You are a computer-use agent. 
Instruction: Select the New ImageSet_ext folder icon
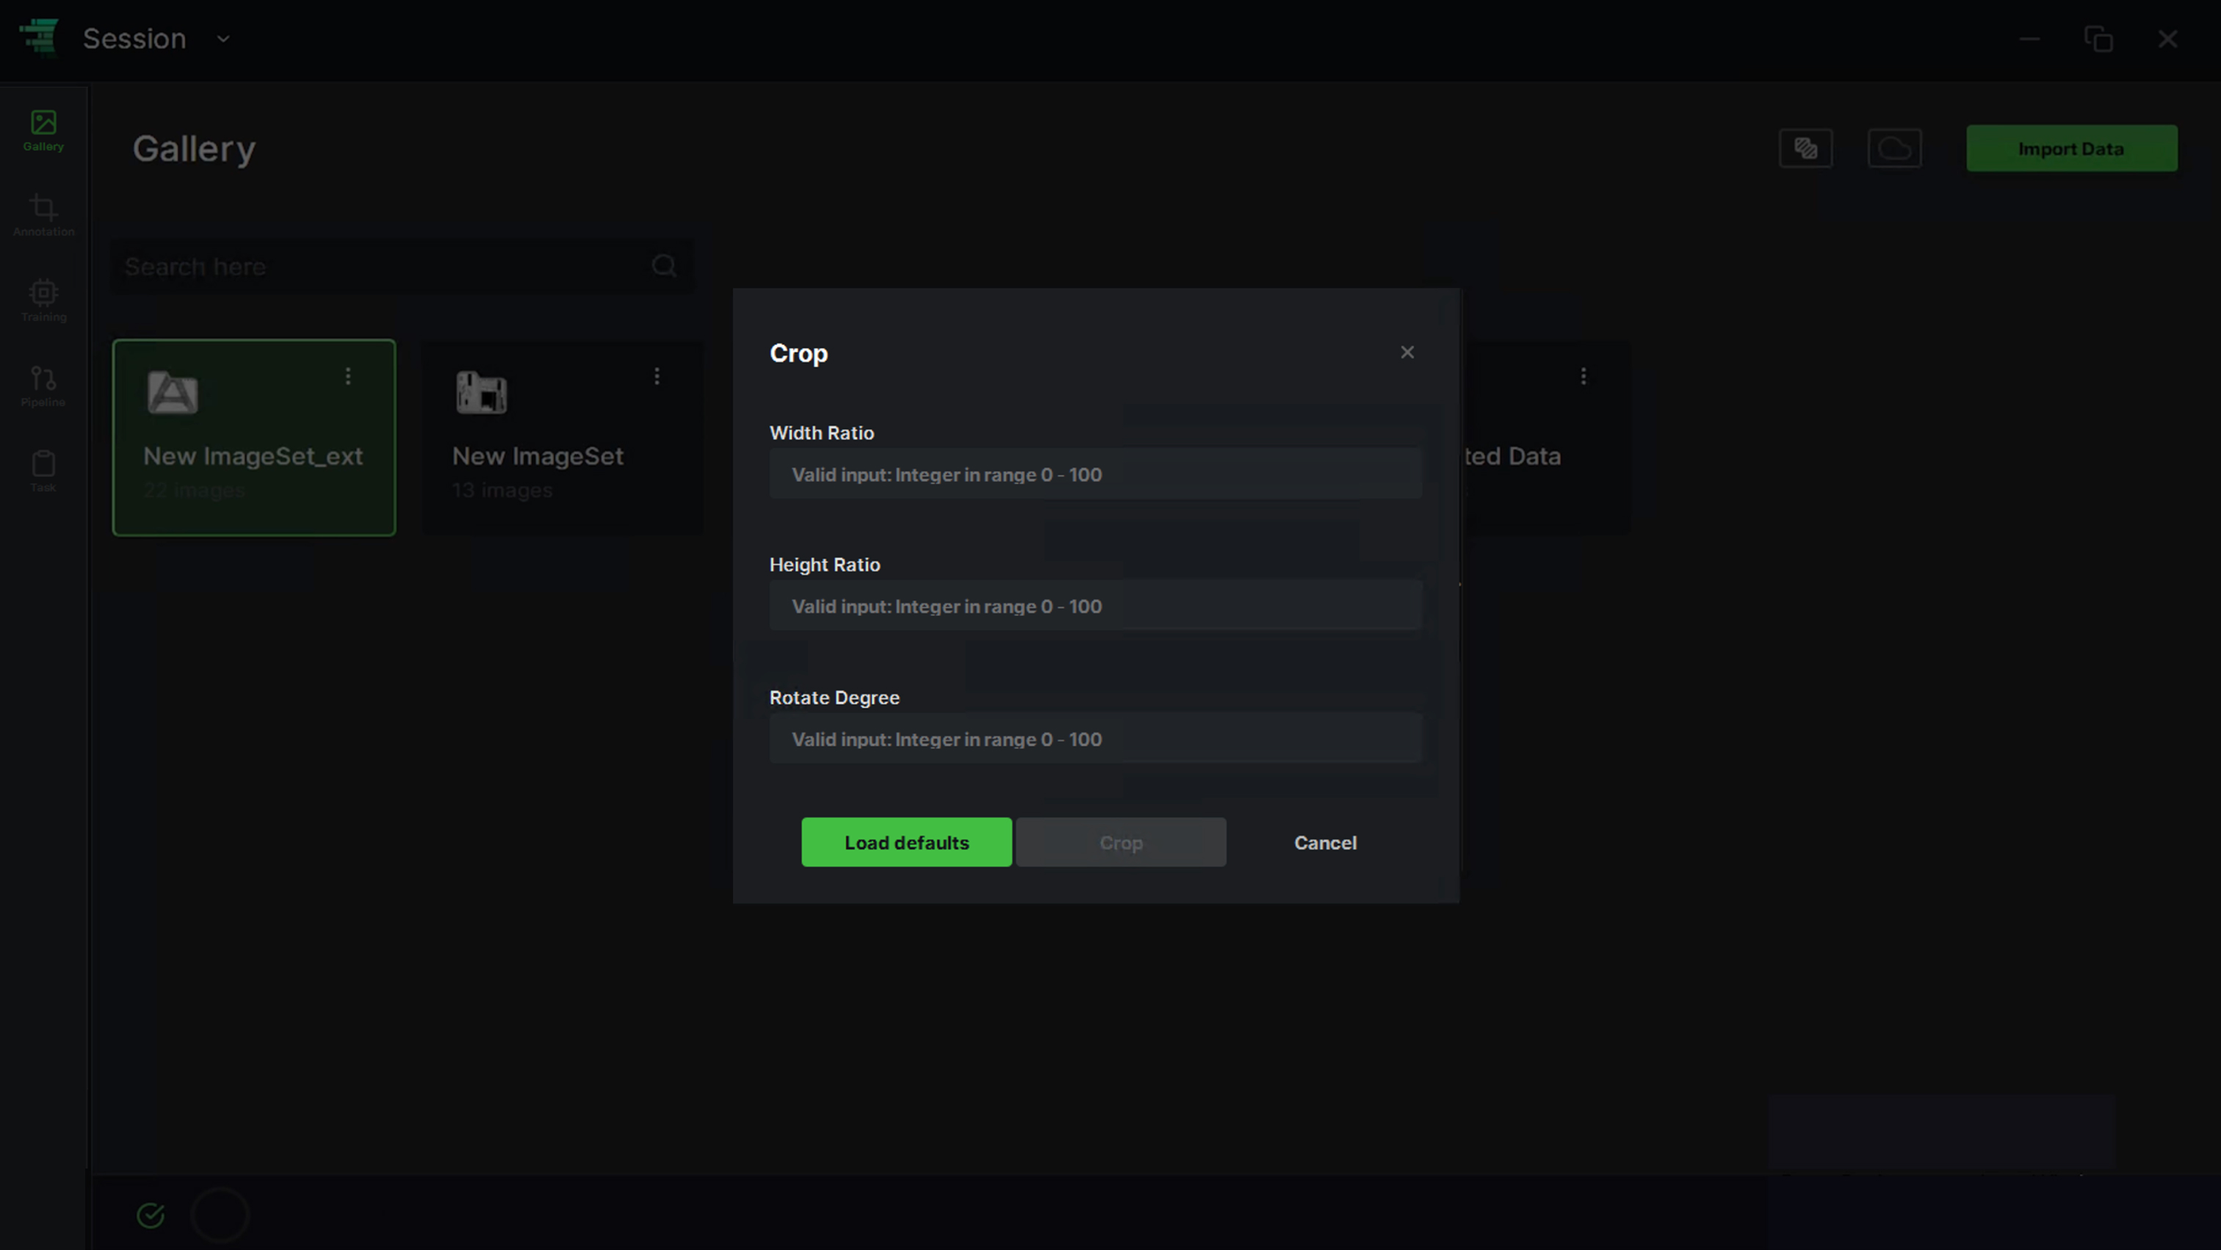click(173, 392)
